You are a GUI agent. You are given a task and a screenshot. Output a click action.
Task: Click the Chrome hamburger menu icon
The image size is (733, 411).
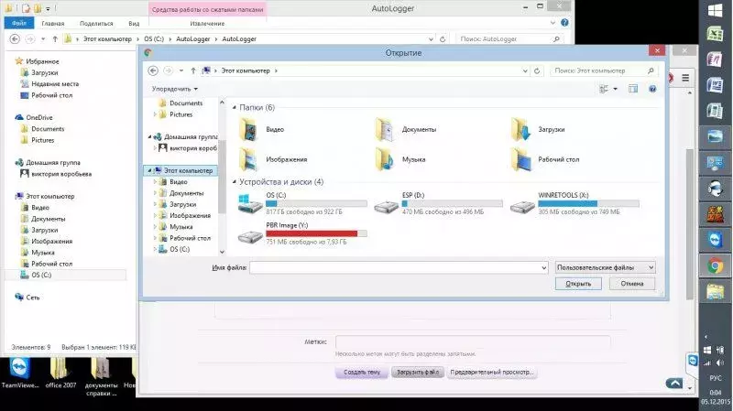[685, 78]
